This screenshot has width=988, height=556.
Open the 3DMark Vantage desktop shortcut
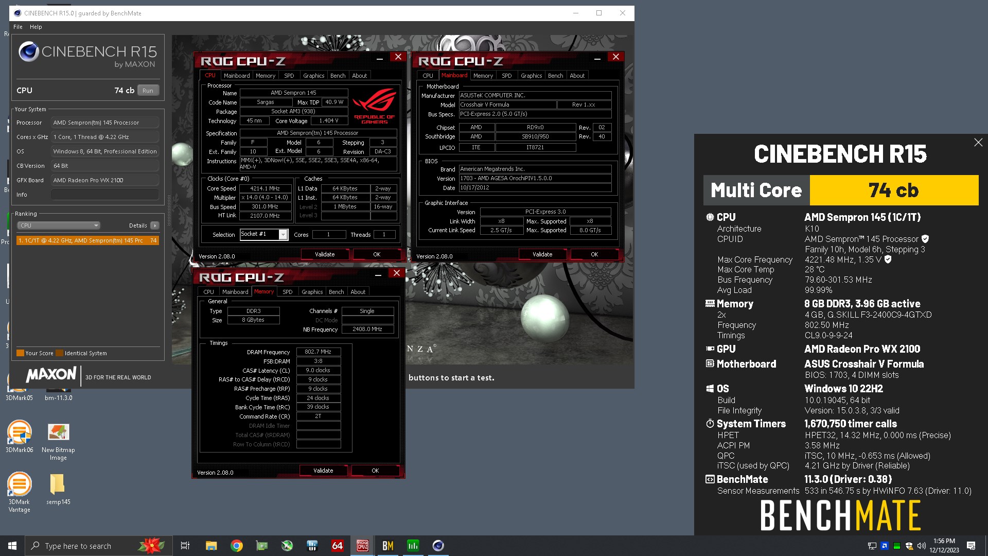19,493
